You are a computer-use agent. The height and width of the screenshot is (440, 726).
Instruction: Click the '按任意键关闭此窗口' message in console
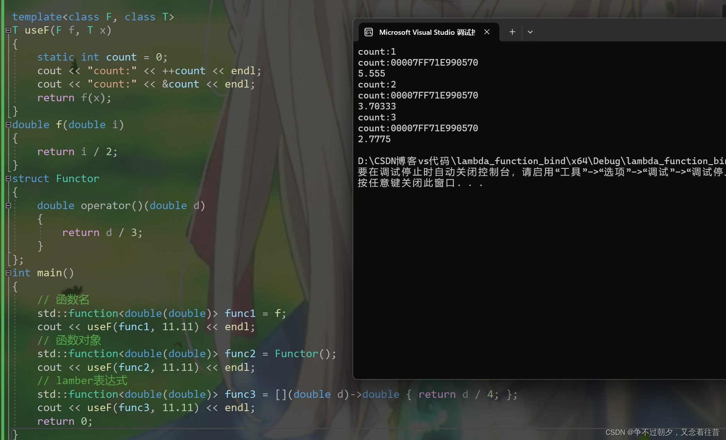click(x=420, y=183)
